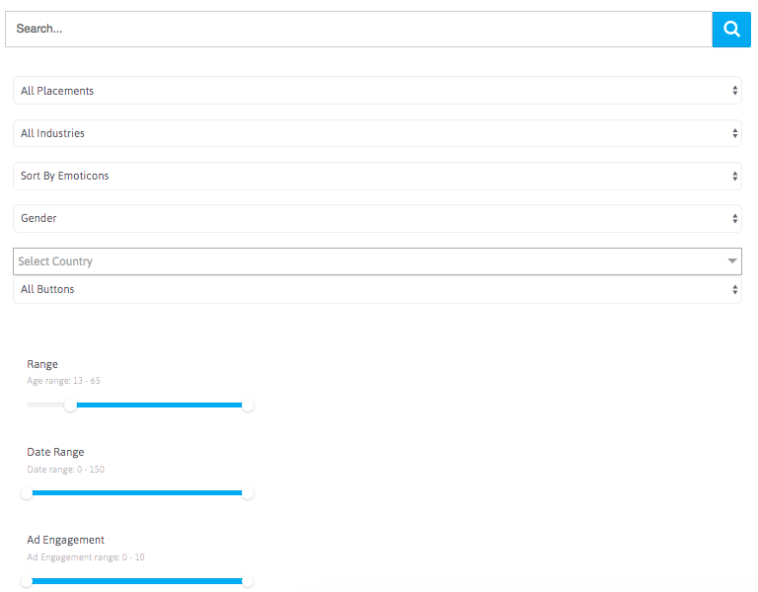Viewport: 758px width, 592px height.
Task: Click the All Buttons select arrows icon
Action: click(734, 289)
